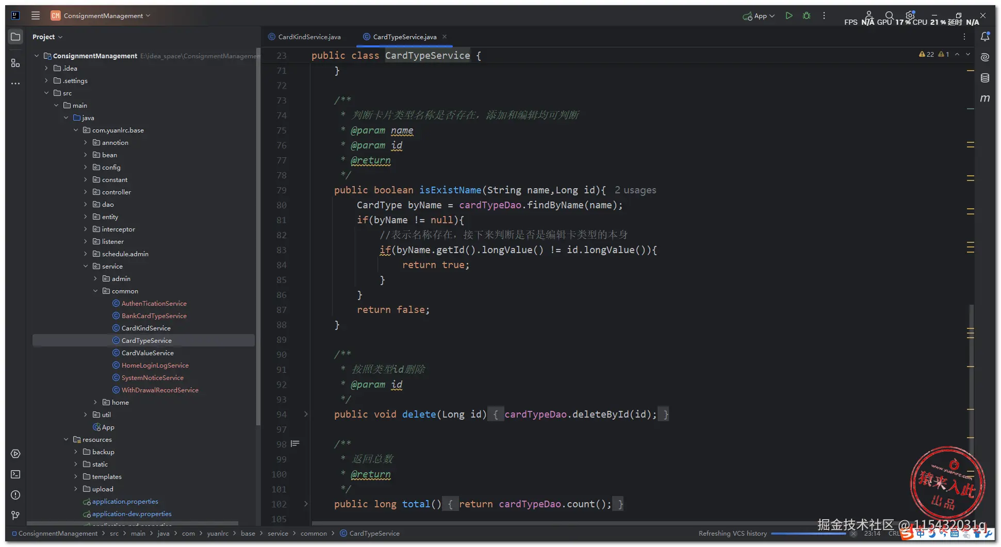
Task: Click the service breadcrumb
Action: click(x=277, y=533)
